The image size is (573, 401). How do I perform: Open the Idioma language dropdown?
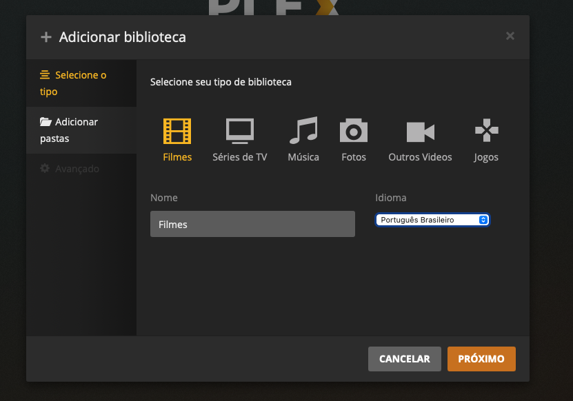(x=432, y=220)
